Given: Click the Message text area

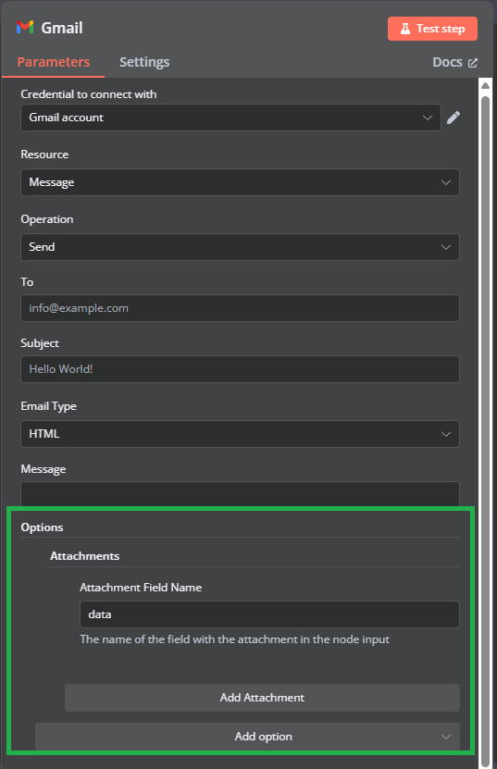Looking at the screenshot, I should pos(240,494).
